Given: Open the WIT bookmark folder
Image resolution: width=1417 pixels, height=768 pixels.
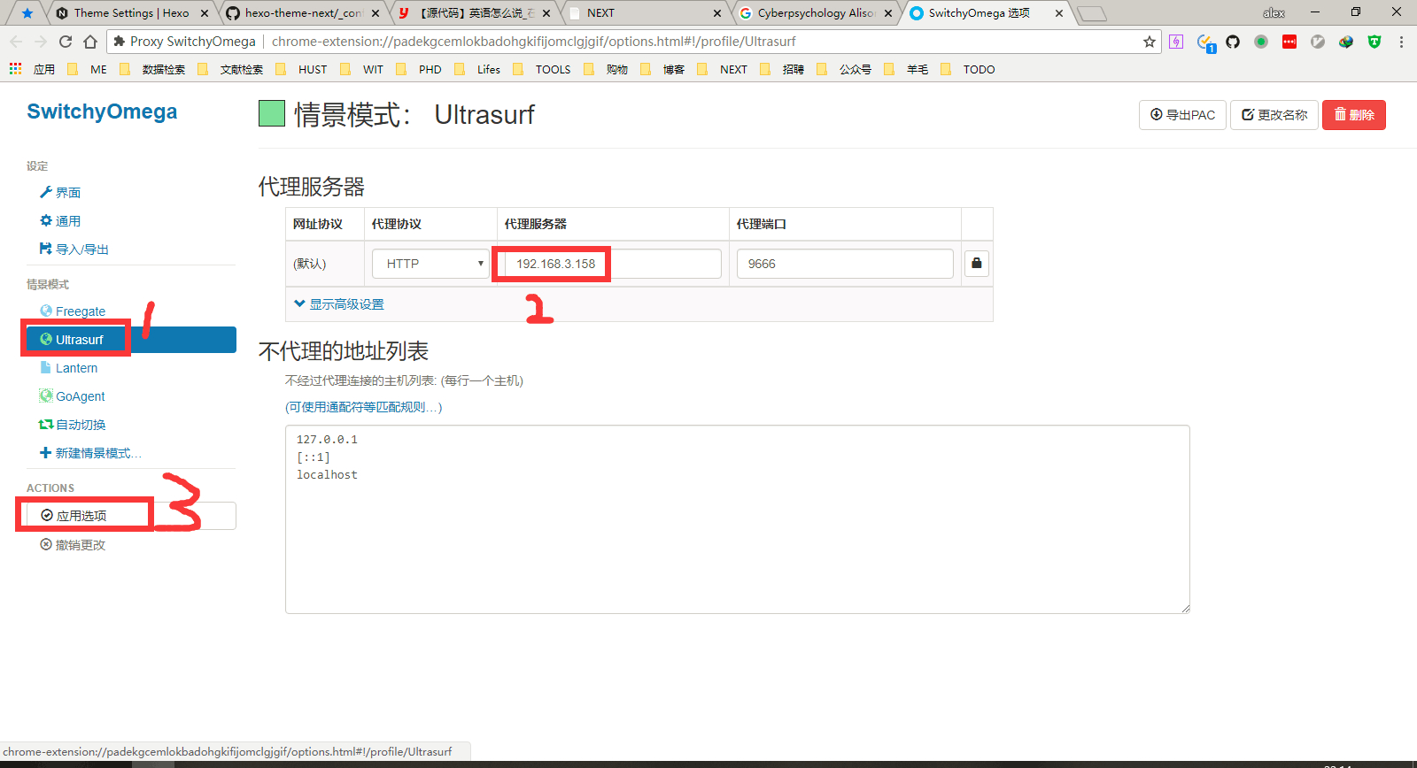Looking at the screenshot, I should 362,69.
